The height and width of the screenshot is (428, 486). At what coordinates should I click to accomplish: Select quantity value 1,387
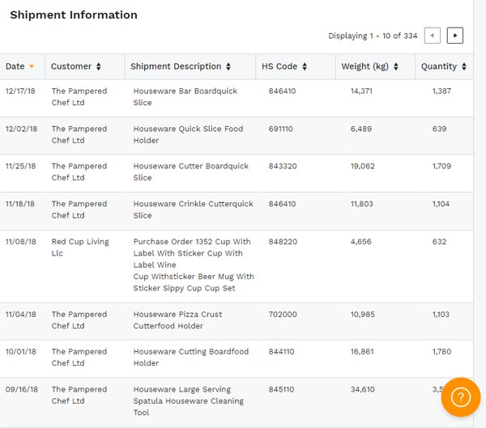[x=441, y=91]
